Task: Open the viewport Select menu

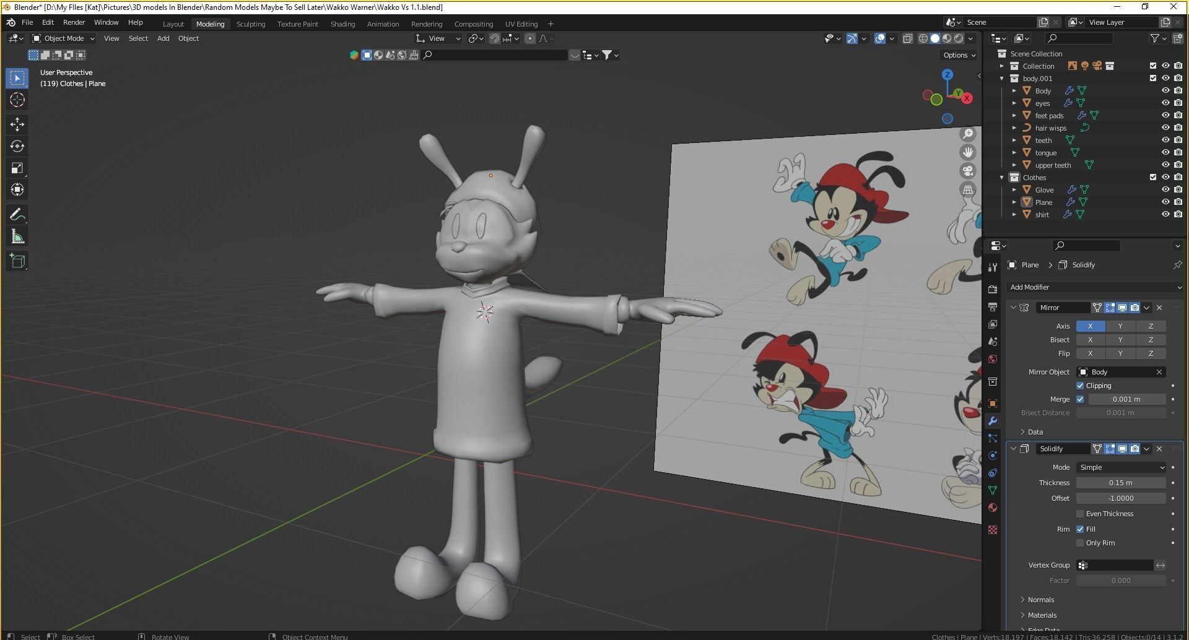Action: coord(138,38)
